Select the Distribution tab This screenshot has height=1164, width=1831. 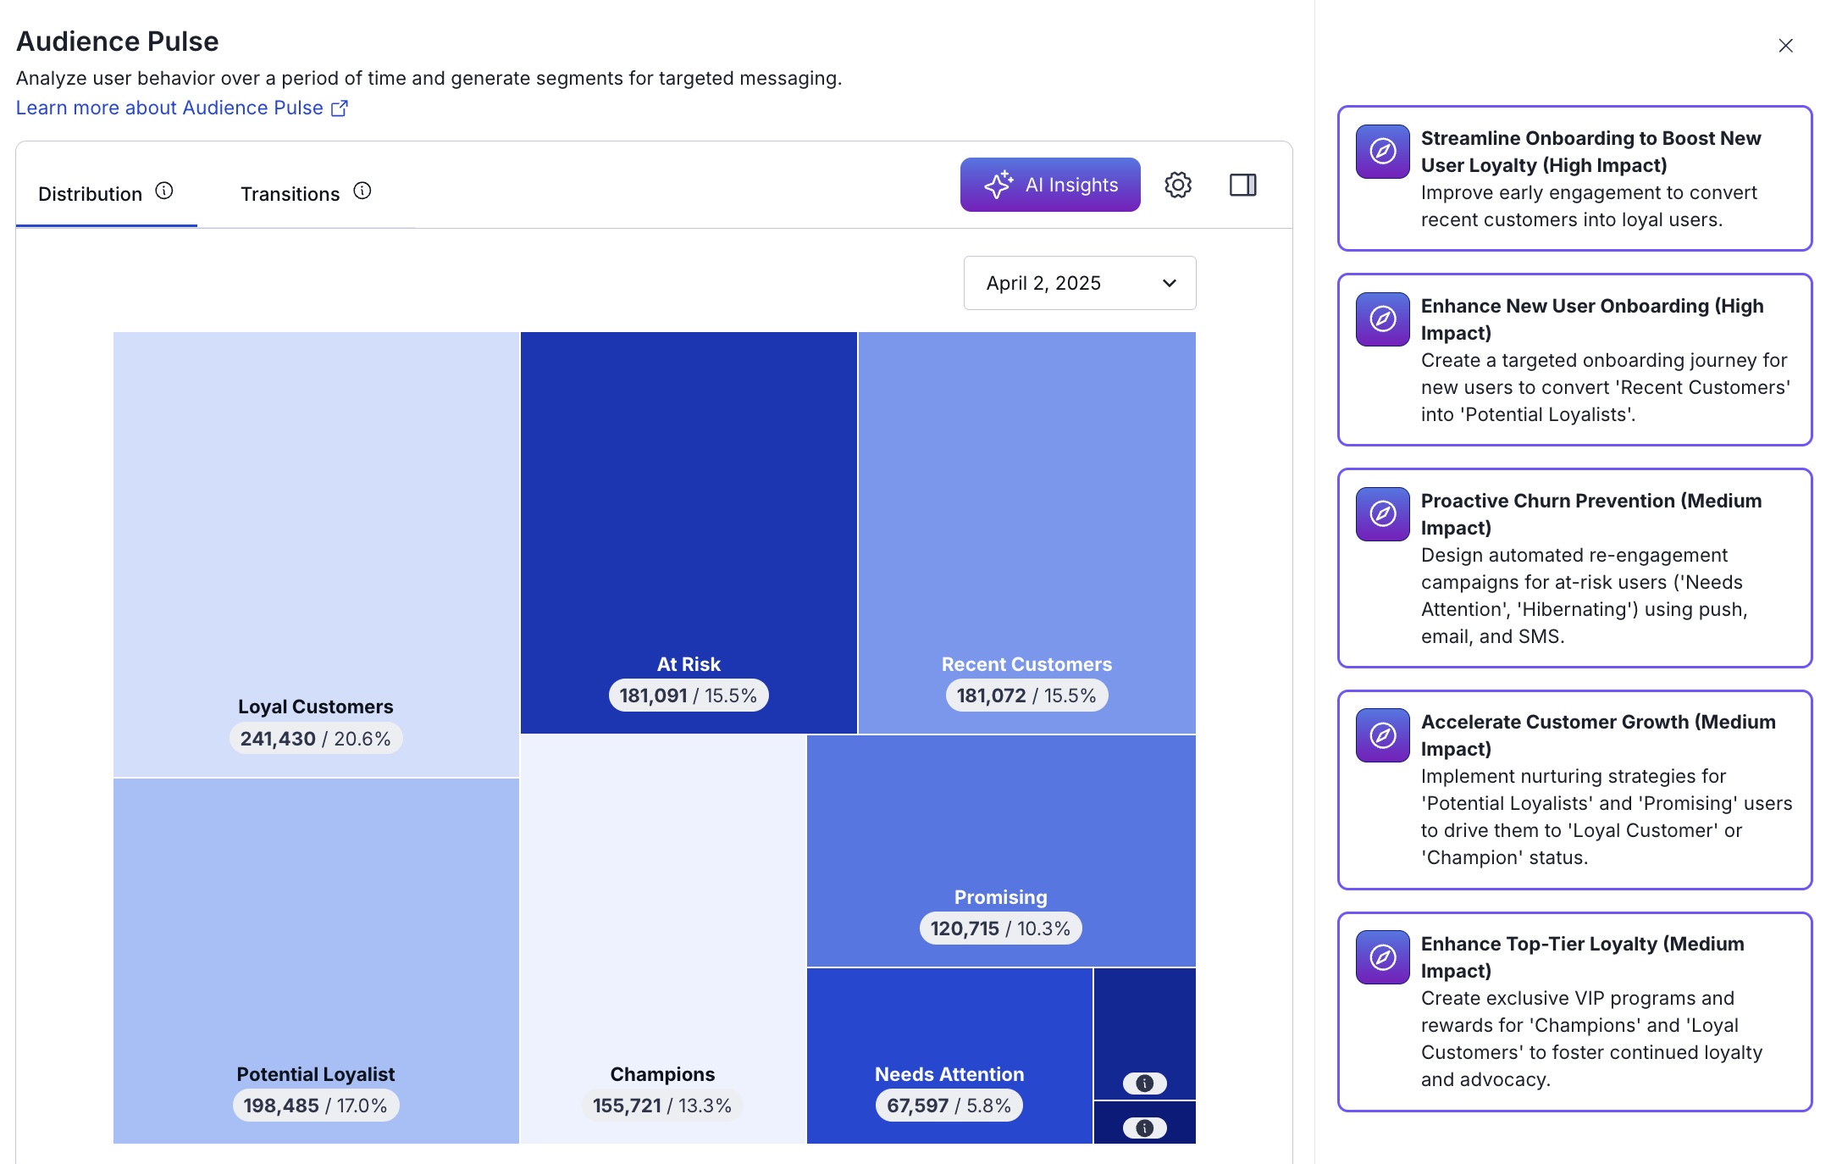[91, 194]
